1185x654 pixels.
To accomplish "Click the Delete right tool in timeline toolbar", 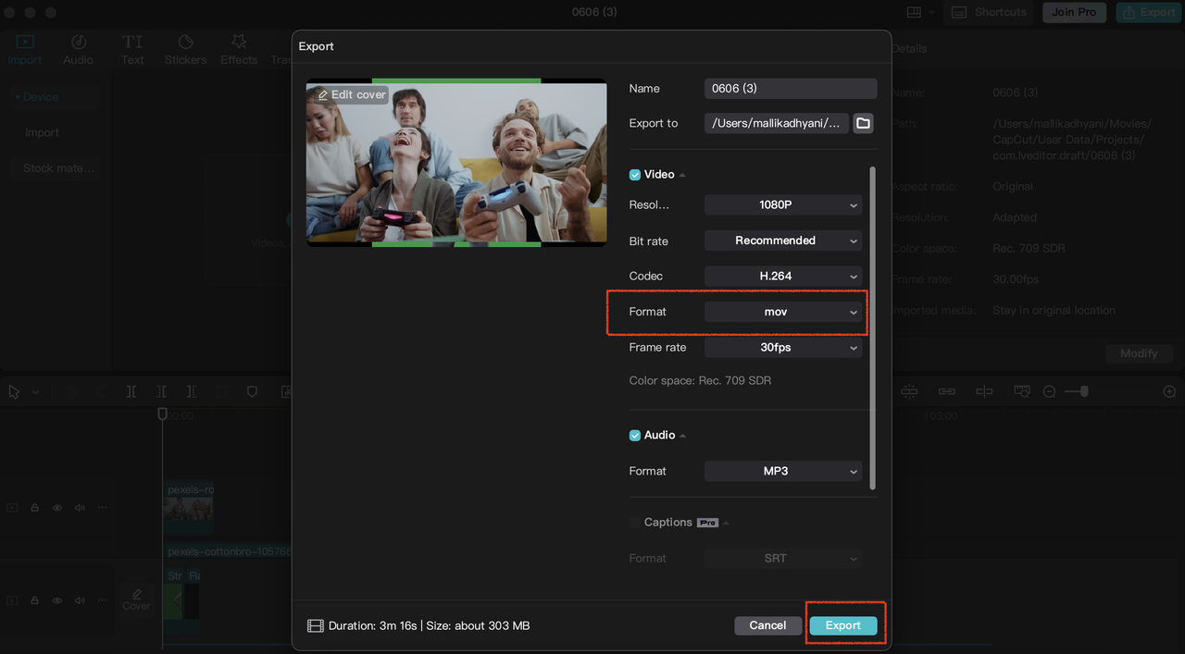I will (x=191, y=392).
